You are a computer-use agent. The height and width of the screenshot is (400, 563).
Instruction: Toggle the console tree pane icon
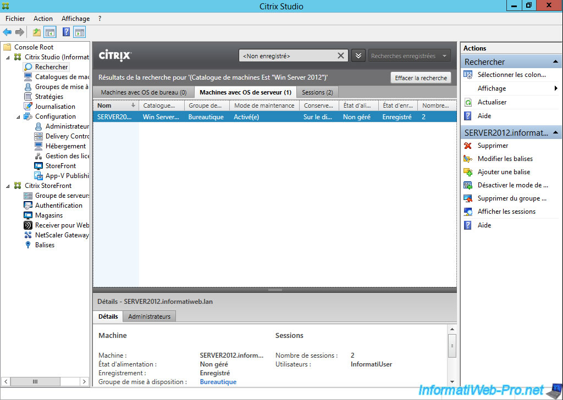[50, 32]
